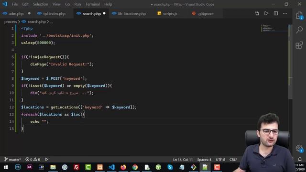
Task: Click the "foreach($locations as $loc){" line
Action: 53,114
